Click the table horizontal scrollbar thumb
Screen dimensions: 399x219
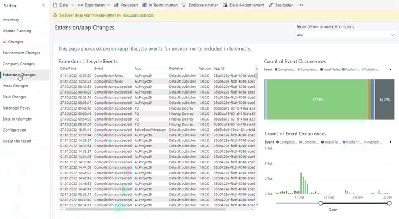point(145,209)
